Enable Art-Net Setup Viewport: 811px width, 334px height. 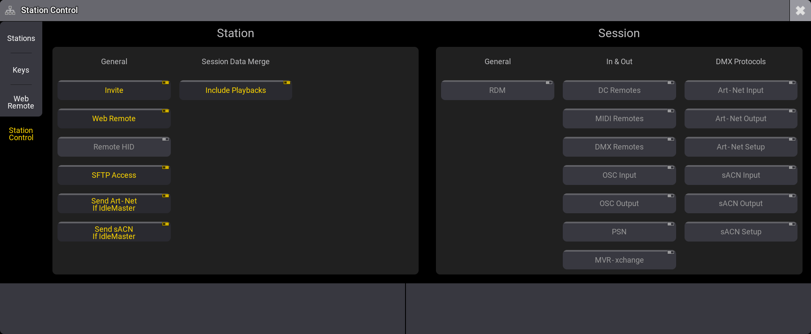click(741, 147)
